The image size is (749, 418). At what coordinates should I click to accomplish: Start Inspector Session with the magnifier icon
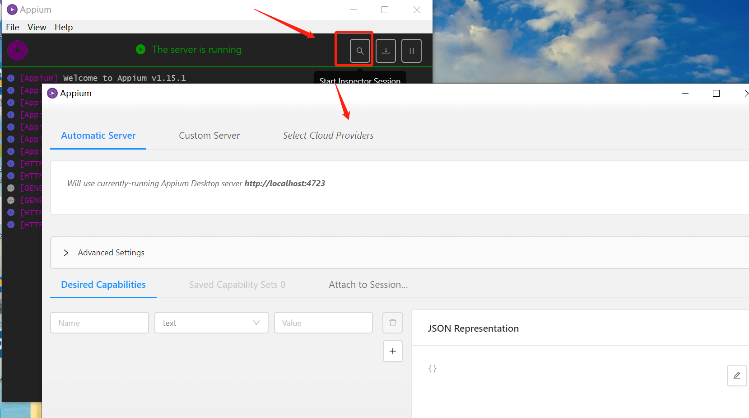coord(360,51)
